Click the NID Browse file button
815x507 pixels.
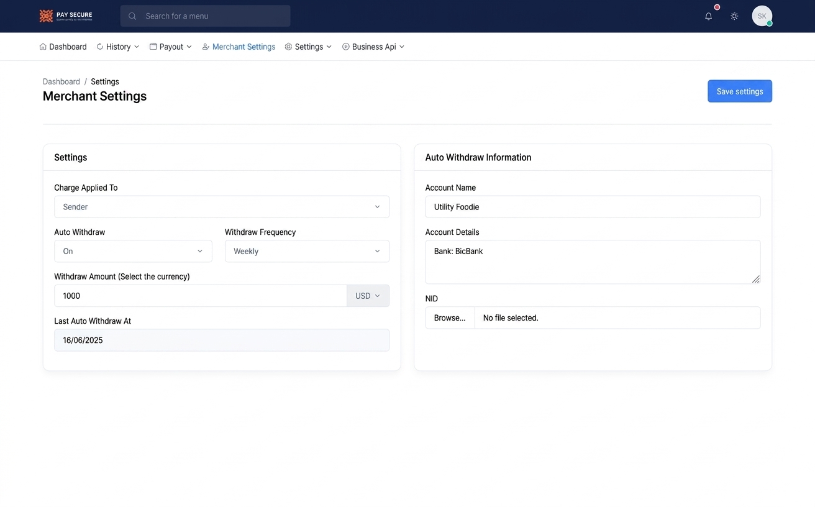click(x=450, y=317)
